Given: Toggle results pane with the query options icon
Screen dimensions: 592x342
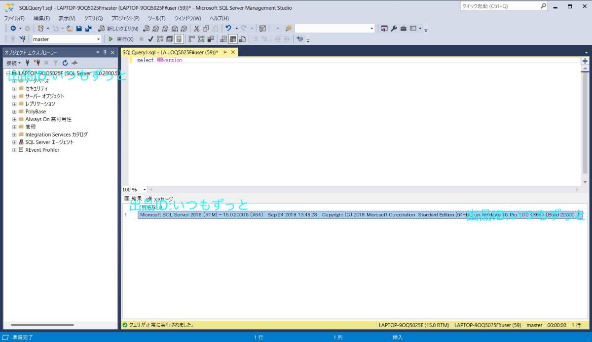Looking at the screenshot, I should (179, 39).
